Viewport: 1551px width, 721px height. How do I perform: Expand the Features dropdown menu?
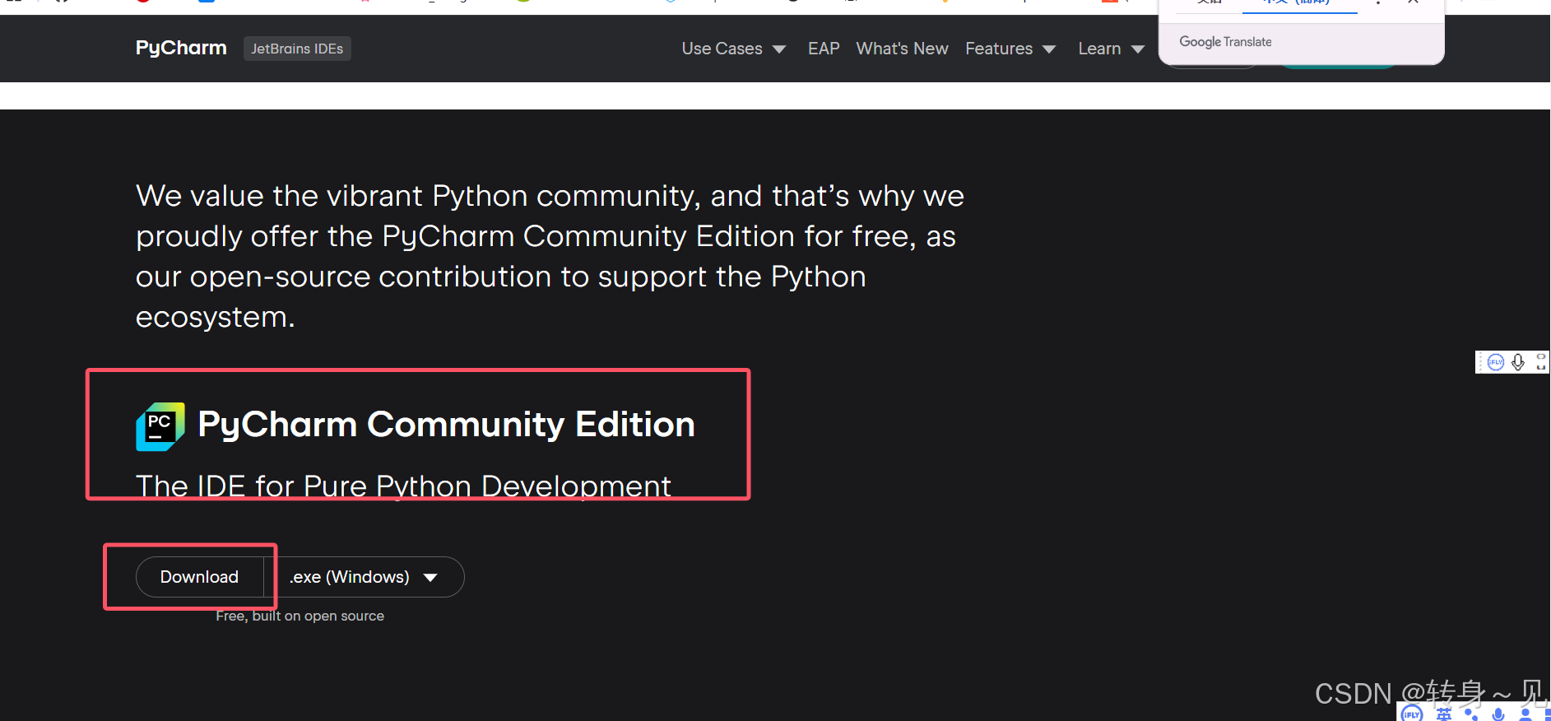tap(1010, 49)
